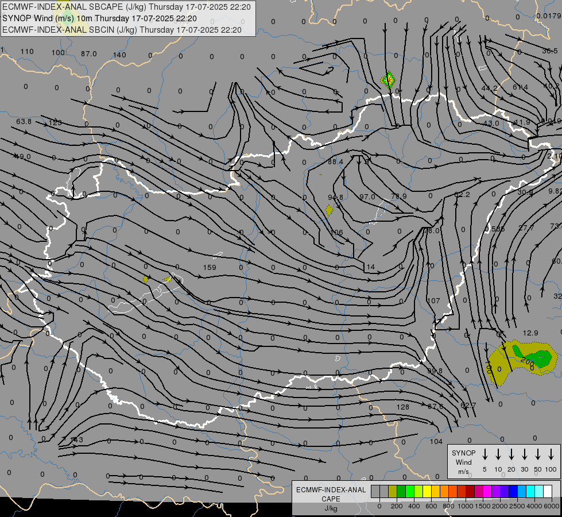Click the 200 contour label inside the green blob

click(x=528, y=361)
